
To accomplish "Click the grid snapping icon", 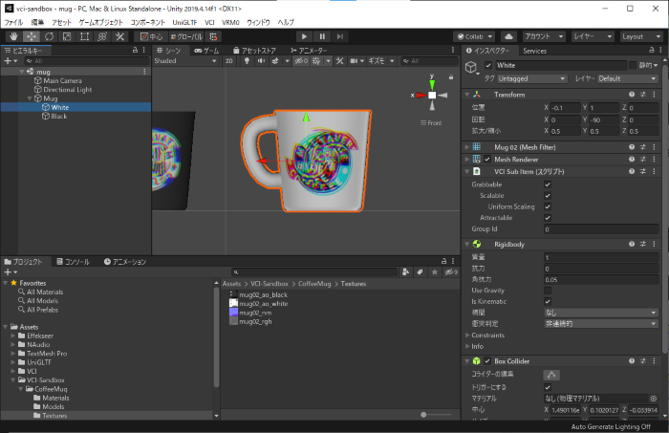I will pos(214,36).
